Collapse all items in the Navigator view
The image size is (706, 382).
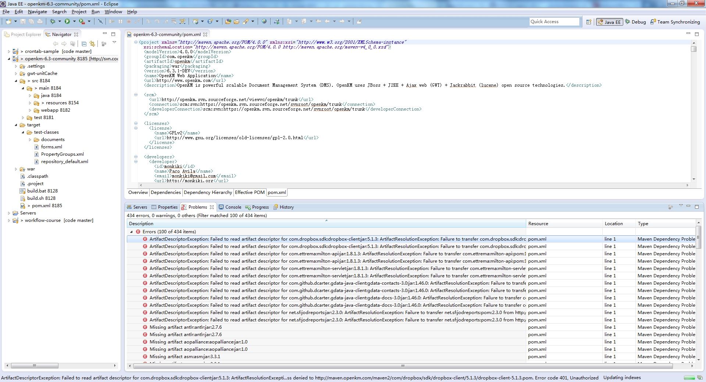pos(84,44)
